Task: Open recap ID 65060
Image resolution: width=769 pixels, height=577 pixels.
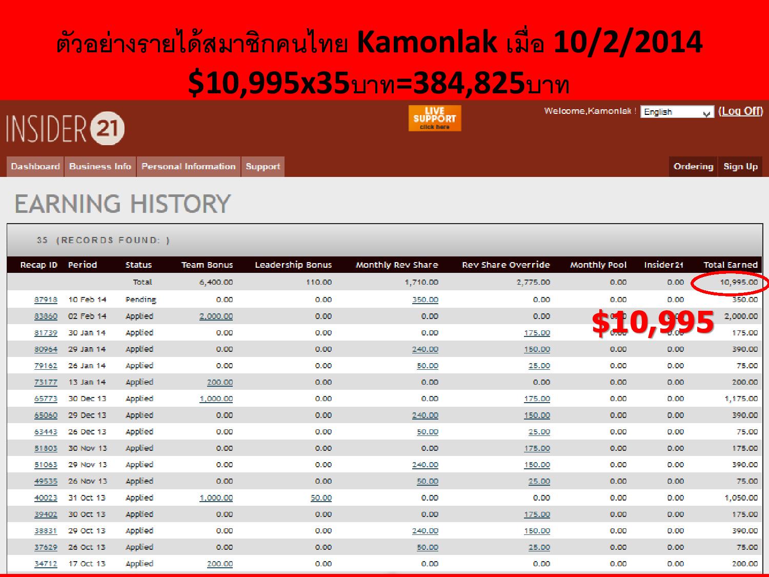Action: point(46,415)
